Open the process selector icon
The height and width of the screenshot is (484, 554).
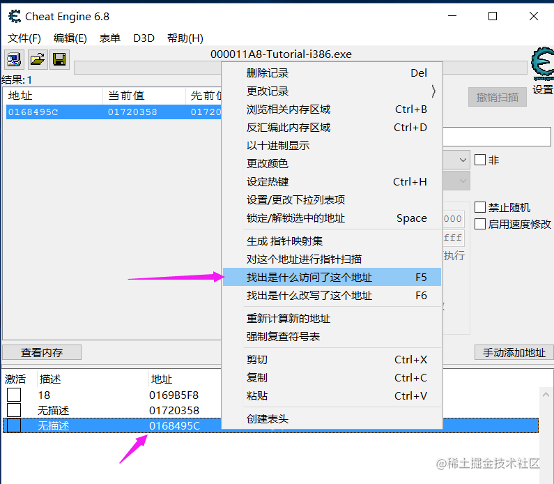[14, 59]
